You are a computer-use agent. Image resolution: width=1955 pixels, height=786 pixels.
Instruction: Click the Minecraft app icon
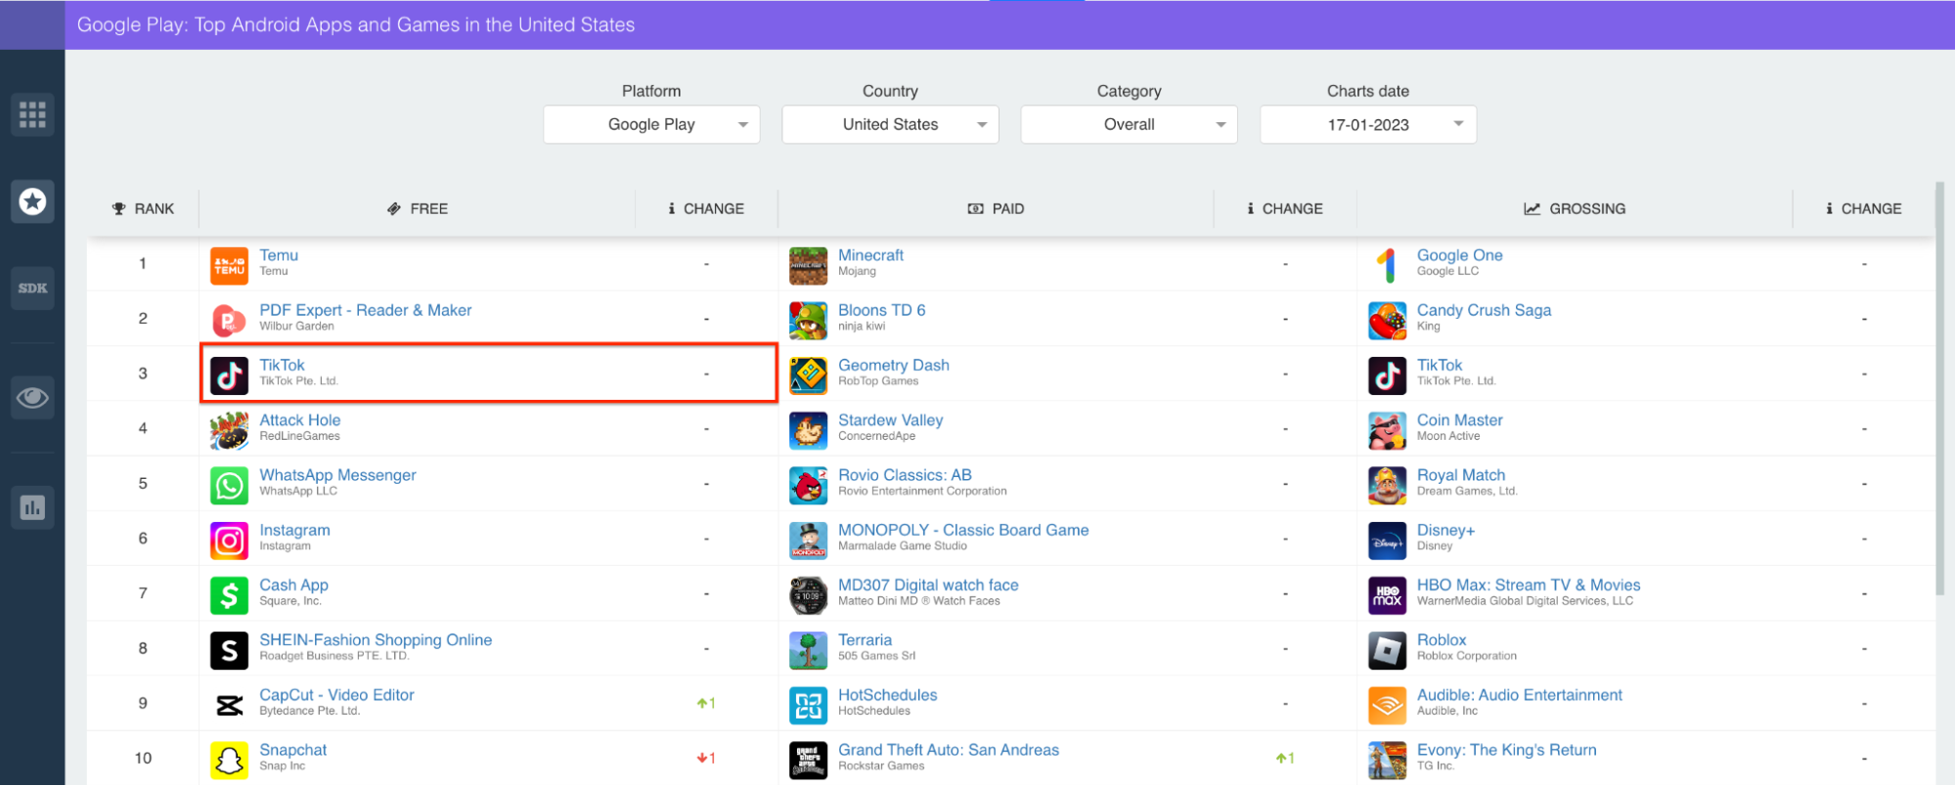coord(808,266)
